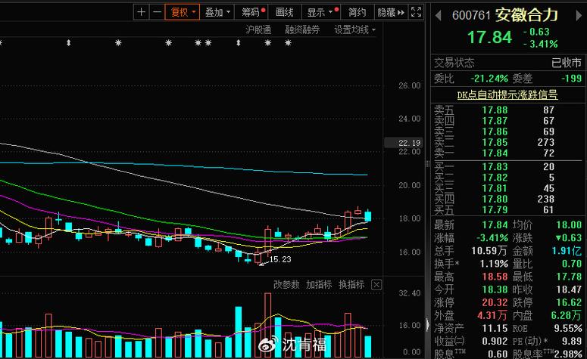
Task: Switch to 简约 view
Action: point(357,12)
